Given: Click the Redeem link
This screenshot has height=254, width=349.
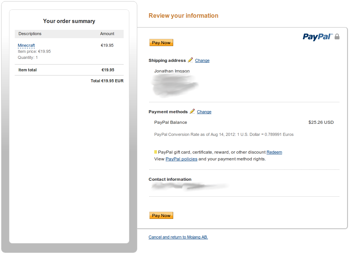Looking at the screenshot, I should click(x=274, y=152).
